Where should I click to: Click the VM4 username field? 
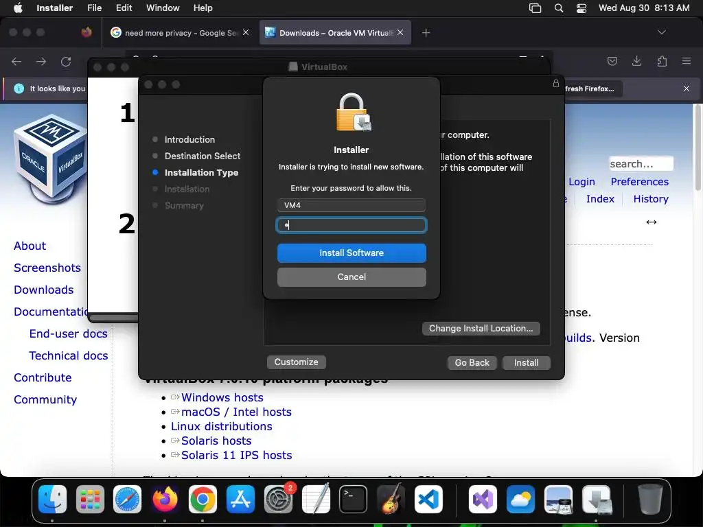tap(351, 205)
